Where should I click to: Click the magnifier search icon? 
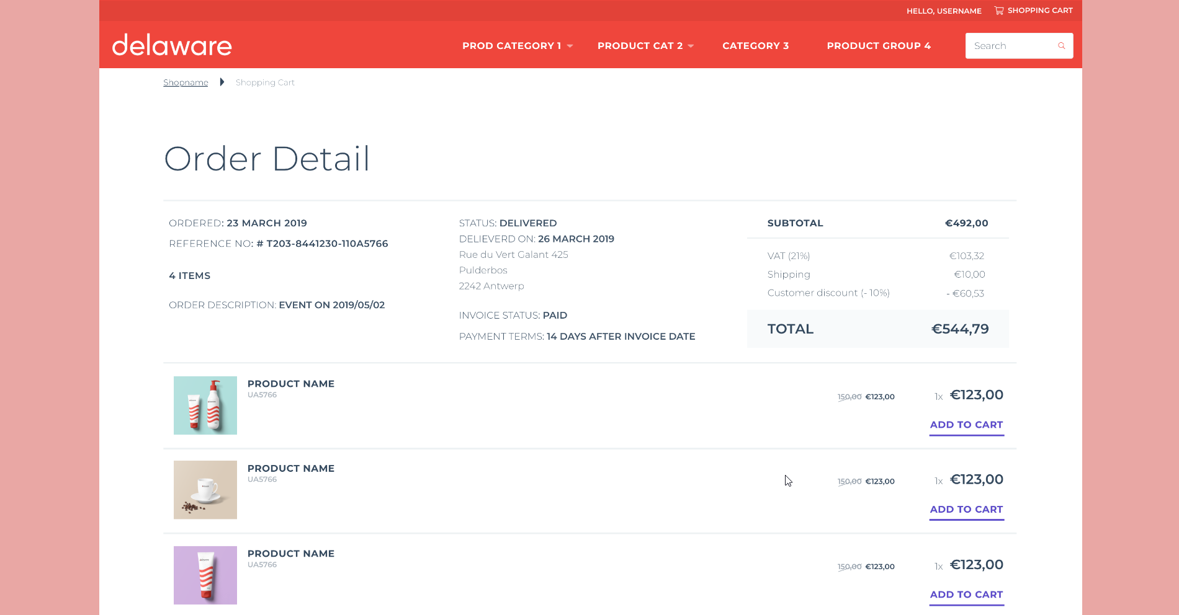(x=1061, y=46)
